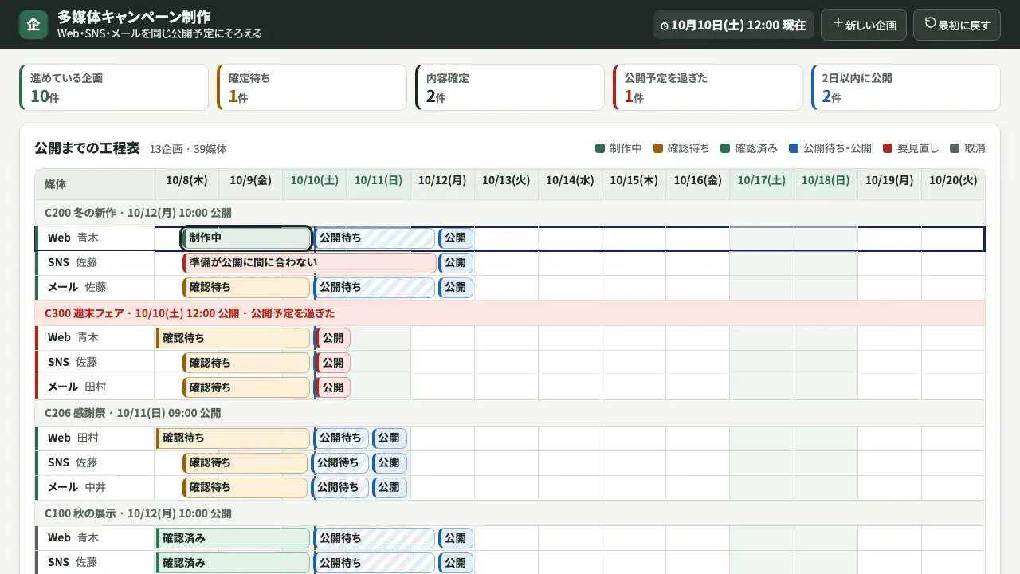Select the 公開待ち bar in C100 Web row
The width and height of the screenshot is (1020, 574).
pyautogui.click(x=375, y=538)
